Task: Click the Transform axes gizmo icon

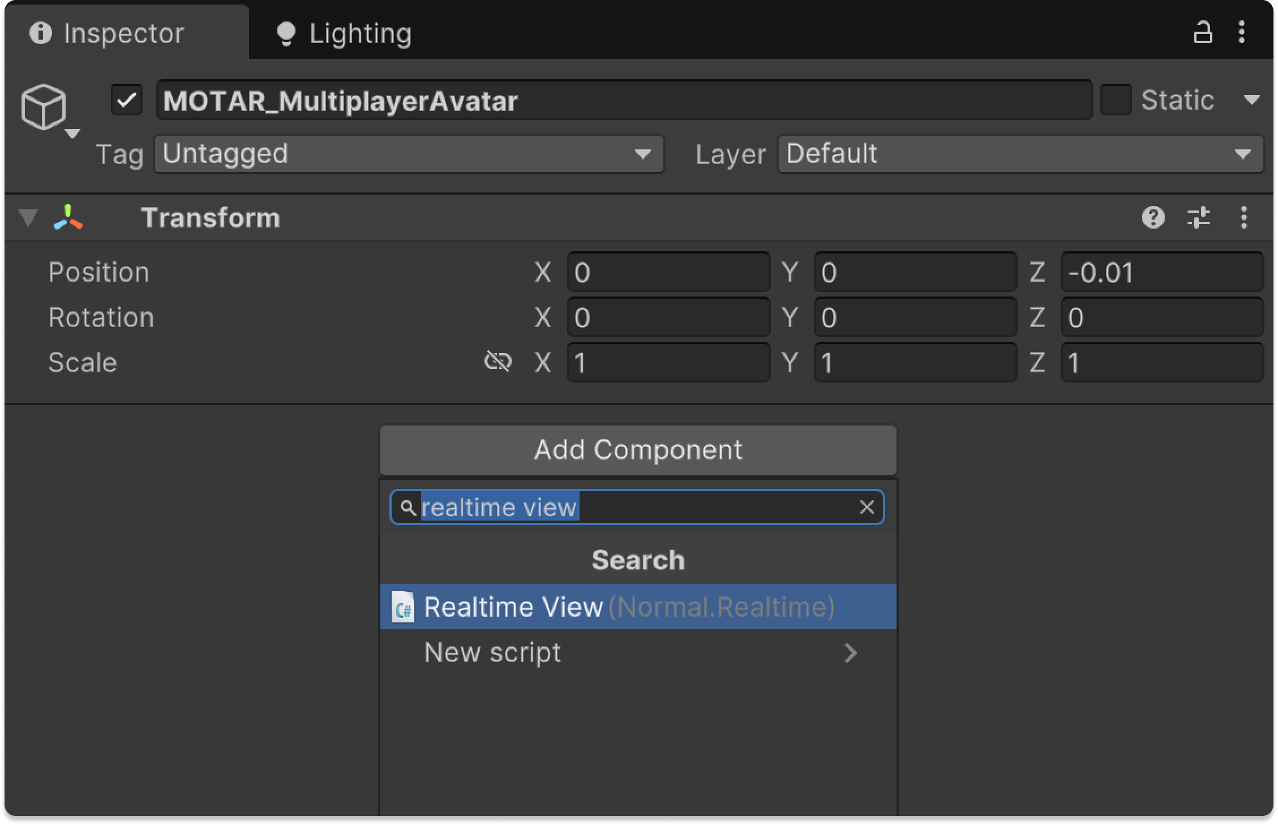Action: (x=68, y=217)
